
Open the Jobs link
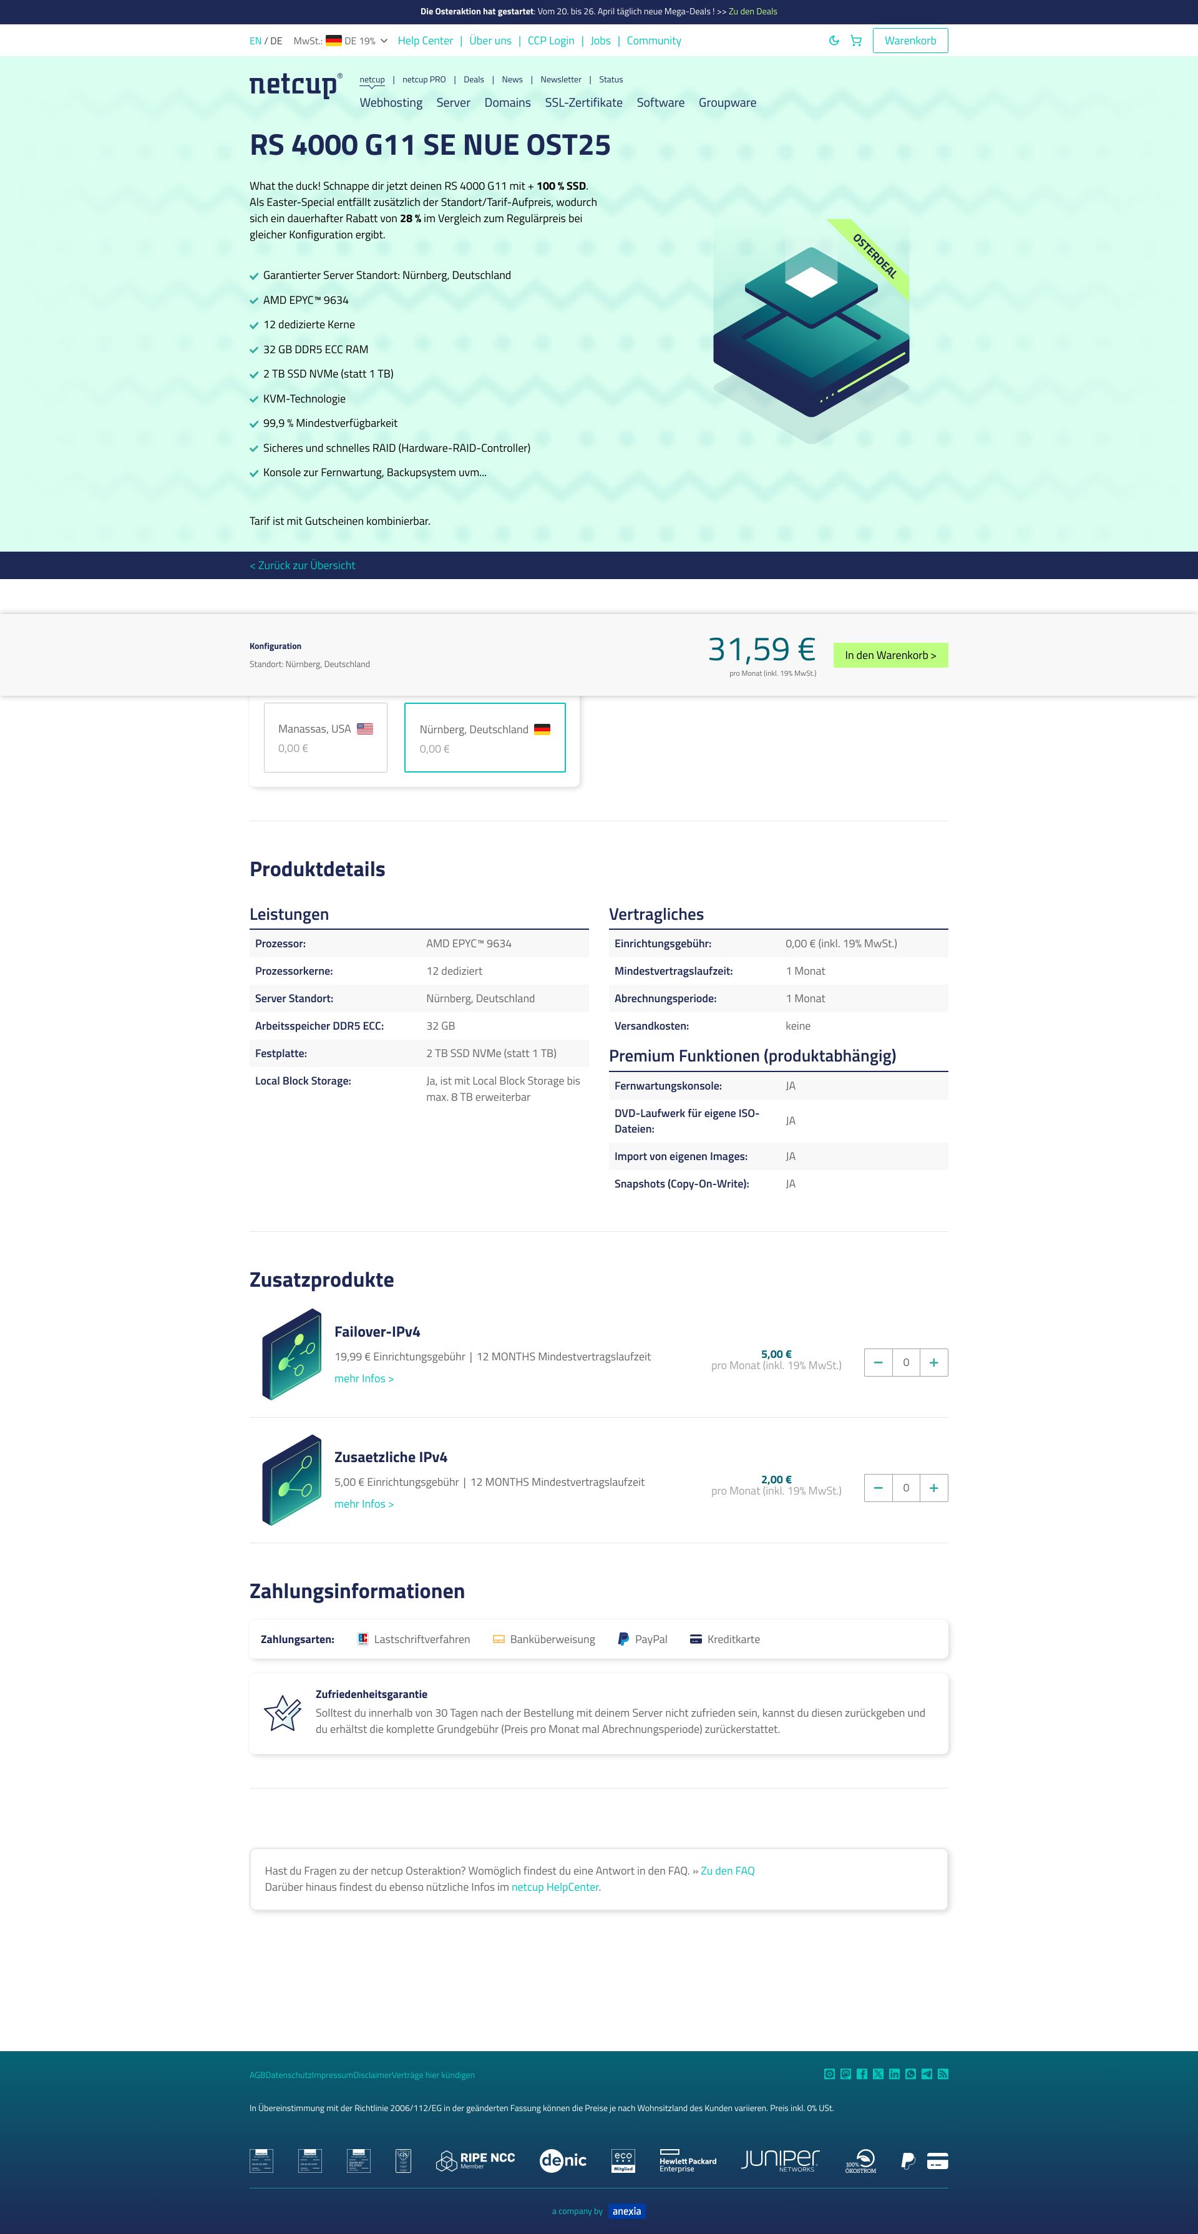601,41
